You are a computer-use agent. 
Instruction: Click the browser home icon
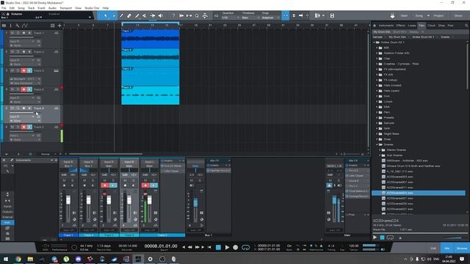click(x=375, y=26)
